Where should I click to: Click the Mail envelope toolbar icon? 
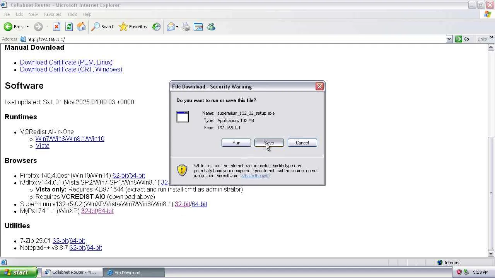(x=171, y=27)
